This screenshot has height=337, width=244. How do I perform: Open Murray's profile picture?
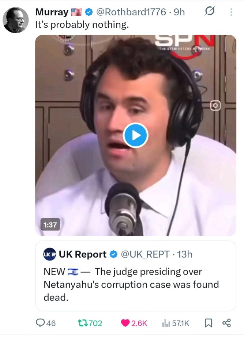(15, 20)
